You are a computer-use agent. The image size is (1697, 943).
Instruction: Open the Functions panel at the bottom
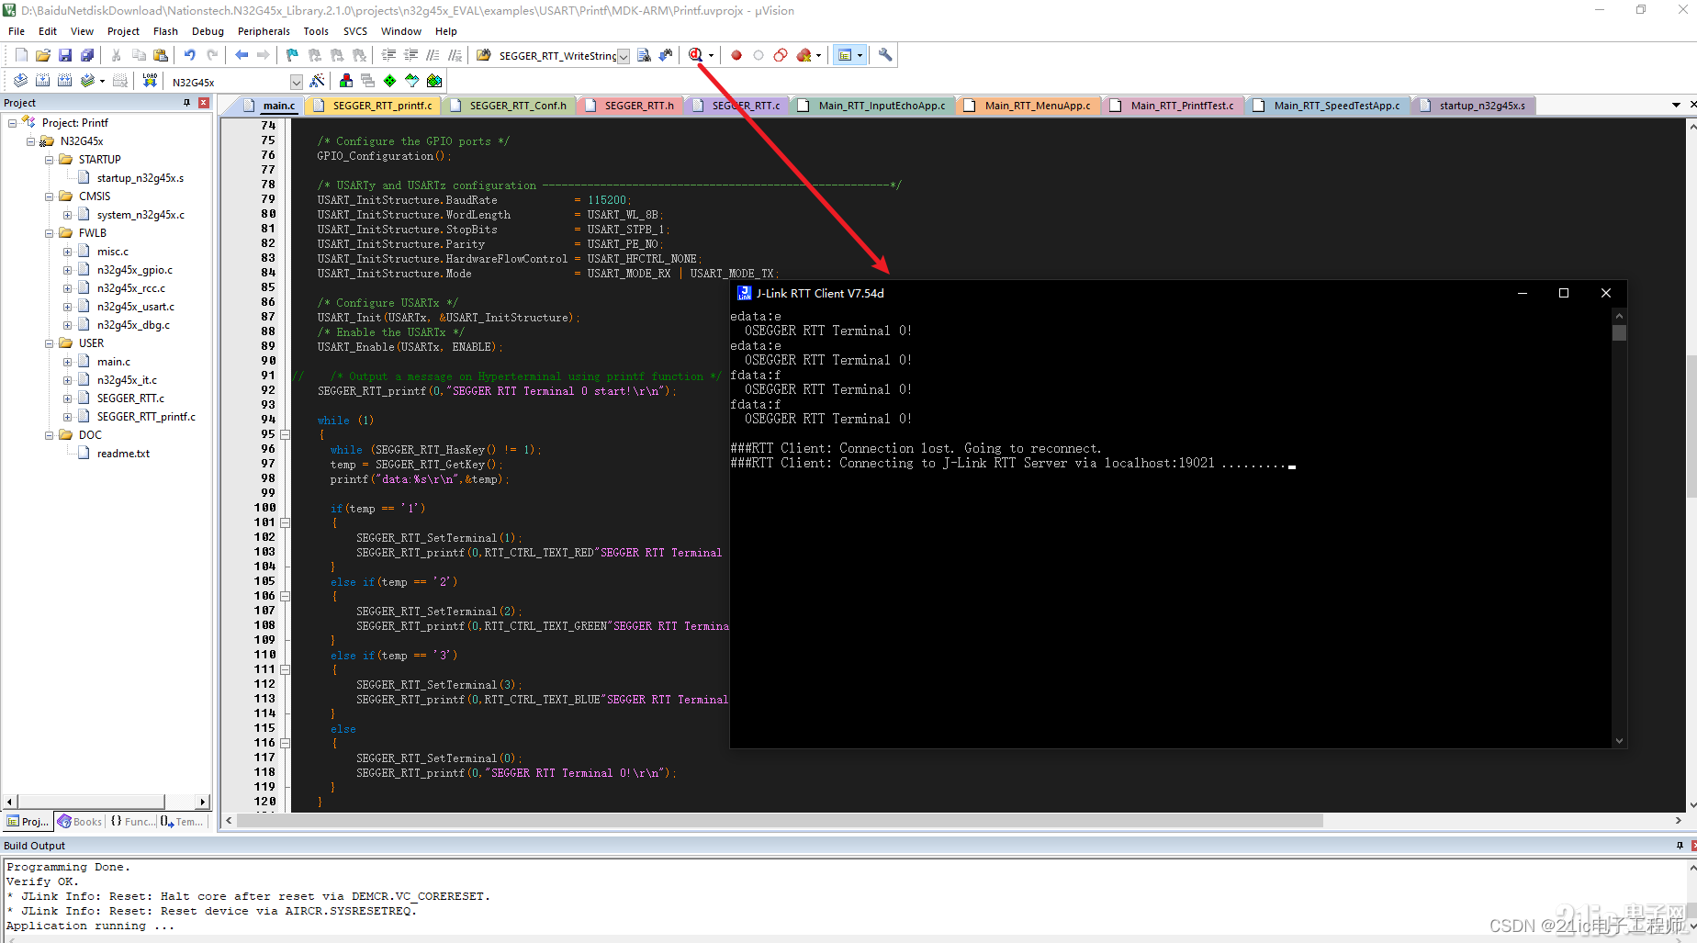pos(134,821)
